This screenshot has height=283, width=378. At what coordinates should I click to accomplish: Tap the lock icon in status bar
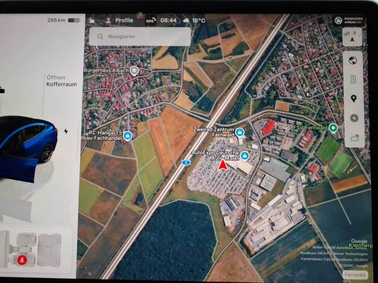coord(92,20)
